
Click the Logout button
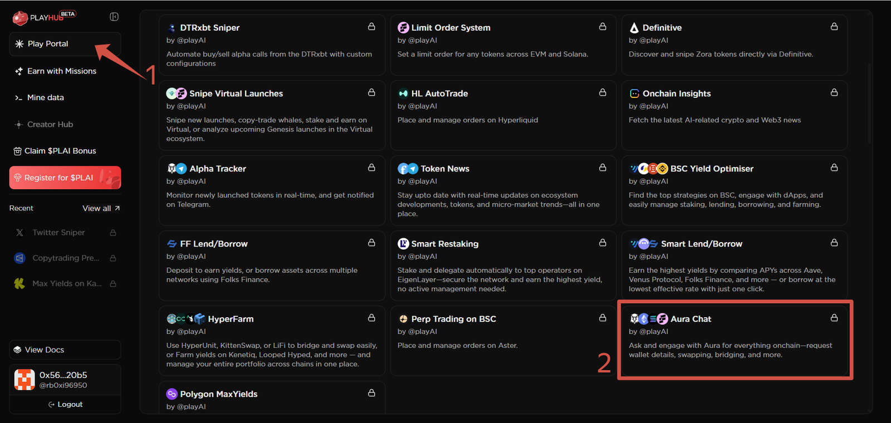[66, 405]
